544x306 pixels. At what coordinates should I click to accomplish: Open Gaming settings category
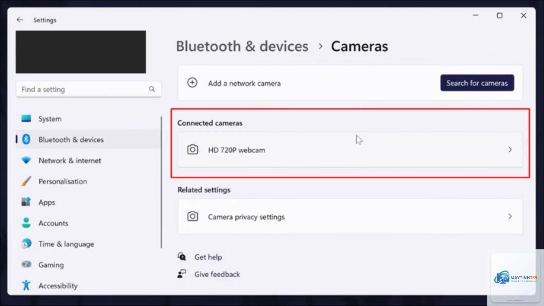[x=88, y=265]
